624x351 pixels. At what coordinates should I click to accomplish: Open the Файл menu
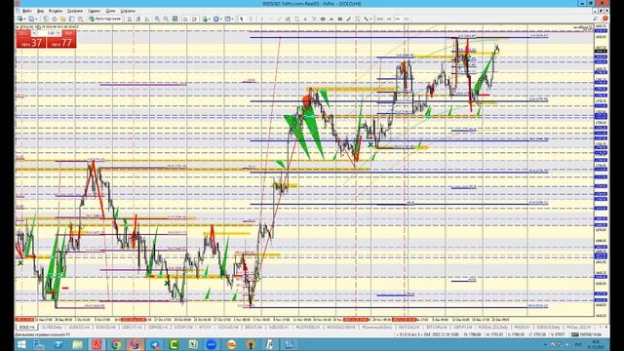(26, 11)
